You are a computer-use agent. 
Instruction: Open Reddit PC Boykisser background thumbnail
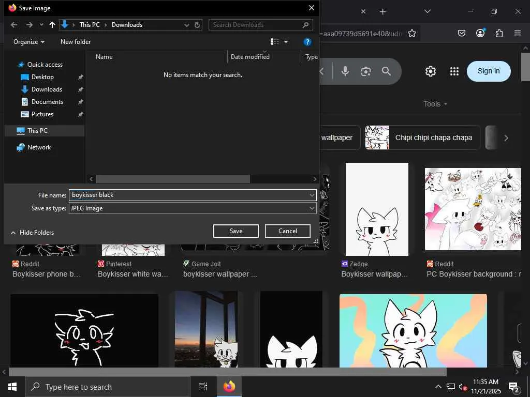tap(473, 209)
